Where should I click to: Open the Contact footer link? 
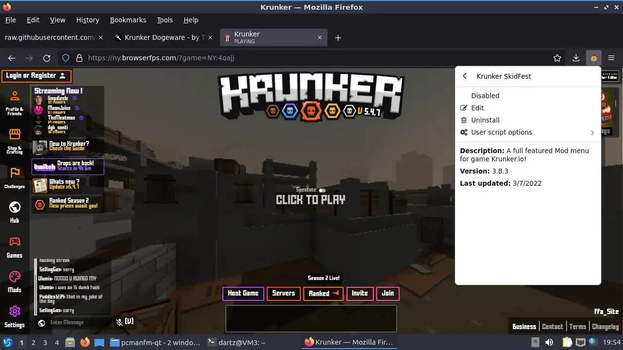click(552, 327)
